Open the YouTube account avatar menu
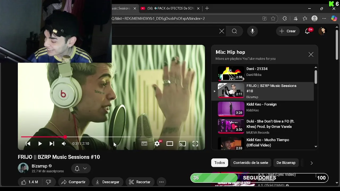 322,31
